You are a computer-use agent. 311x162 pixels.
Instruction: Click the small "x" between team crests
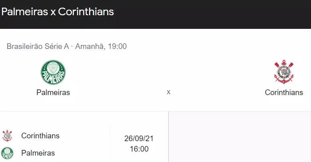point(169,92)
